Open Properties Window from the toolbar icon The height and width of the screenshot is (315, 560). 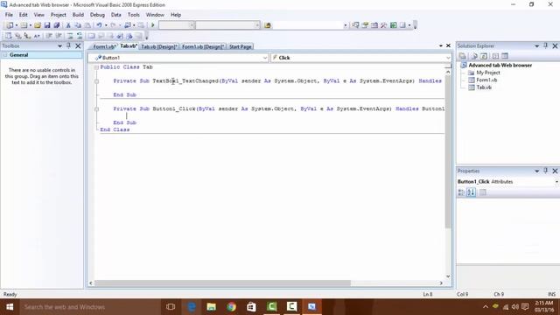(x=365, y=25)
